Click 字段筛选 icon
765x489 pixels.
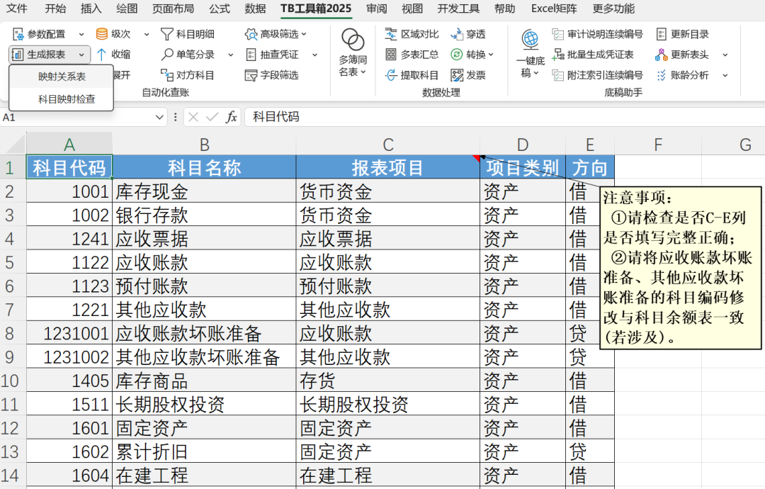pyautogui.click(x=251, y=75)
